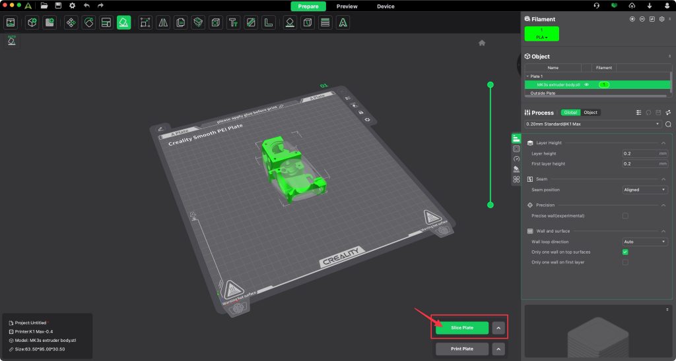Enable Precise wall (experimental) checkbox

click(x=625, y=215)
